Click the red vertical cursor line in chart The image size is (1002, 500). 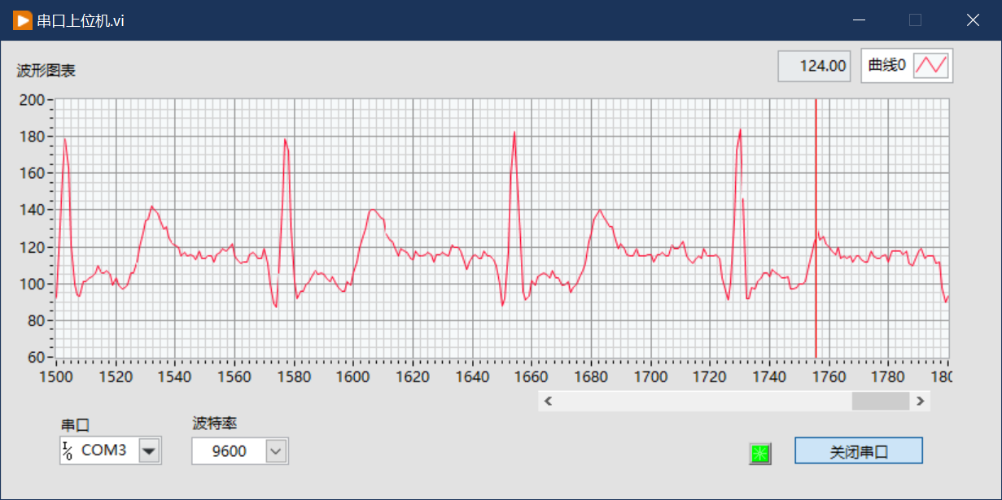[816, 228]
